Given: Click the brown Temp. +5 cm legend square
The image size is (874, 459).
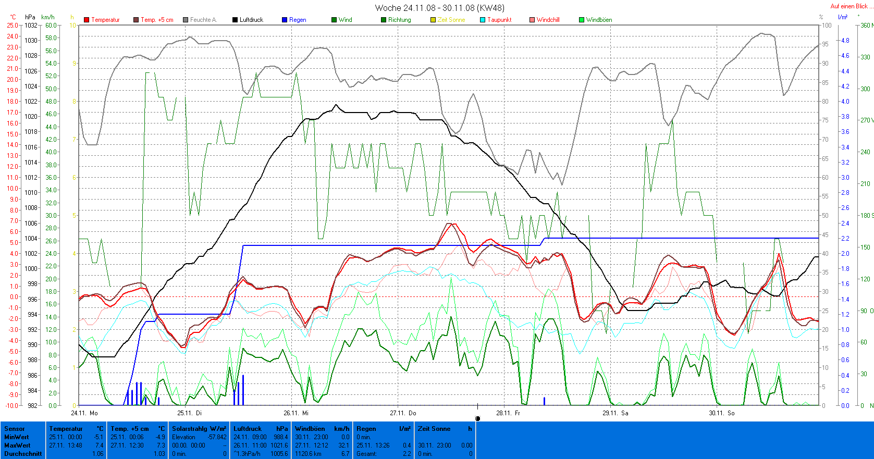Looking at the screenshot, I should coord(136,20).
